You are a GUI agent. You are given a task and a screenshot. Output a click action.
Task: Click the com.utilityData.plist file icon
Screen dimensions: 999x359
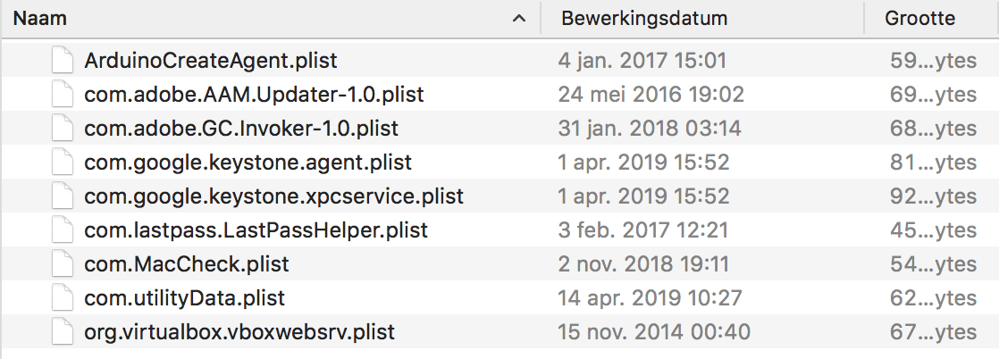coord(62,298)
